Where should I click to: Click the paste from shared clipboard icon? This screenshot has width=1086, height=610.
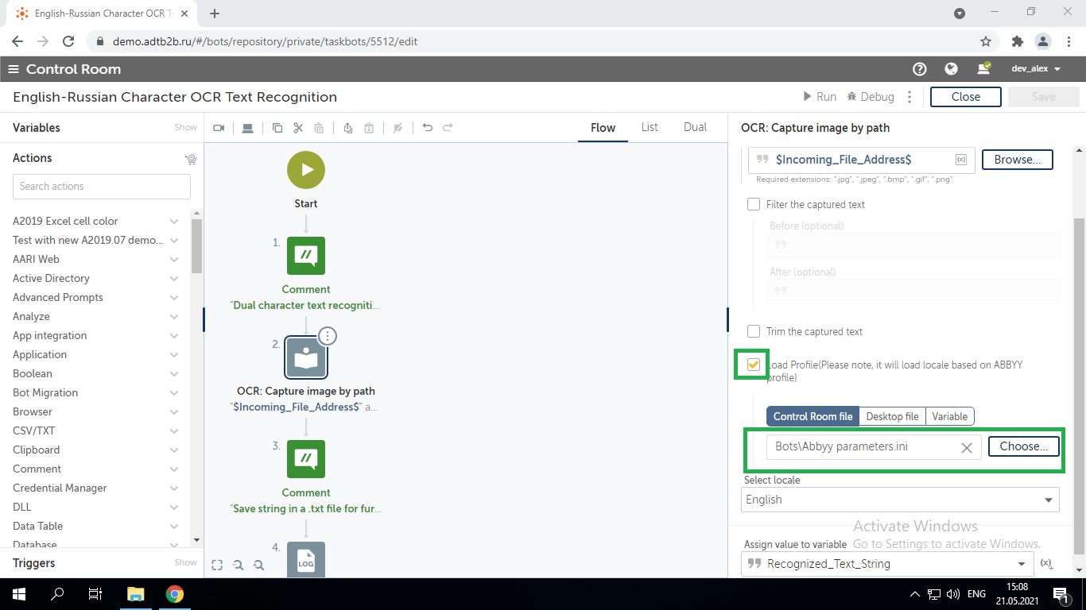point(369,128)
